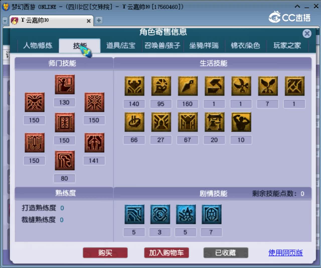Click the window collapse up-arrow in title bar
Screen dimensions: 321x268
pos(297,7)
